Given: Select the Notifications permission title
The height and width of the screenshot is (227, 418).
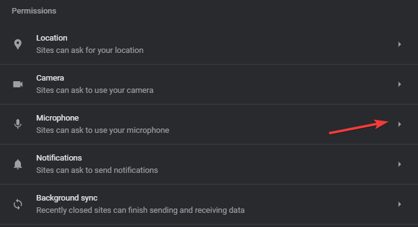Looking at the screenshot, I should click(59, 157).
